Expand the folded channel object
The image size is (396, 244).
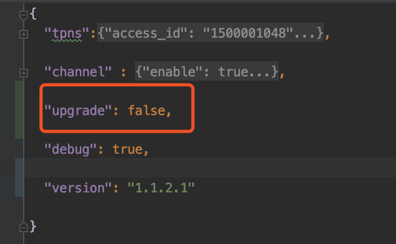[23, 72]
